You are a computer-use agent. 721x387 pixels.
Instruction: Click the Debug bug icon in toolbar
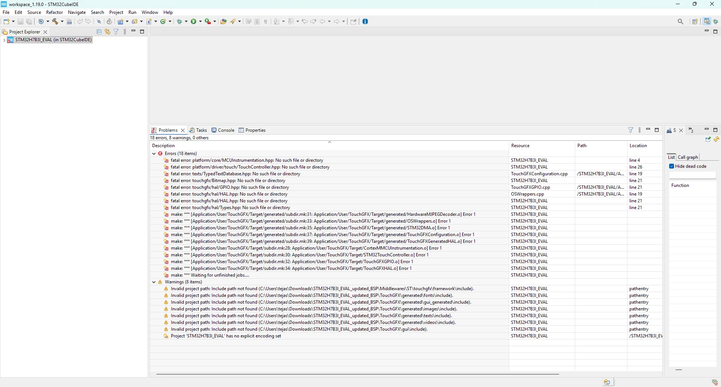180,21
